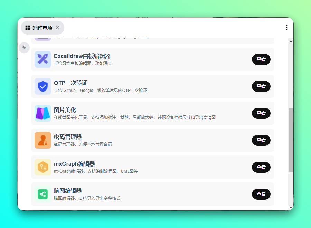Click description starting "在线截图美化工具"
The height and width of the screenshot is (228, 311).
click(x=135, y=117)
